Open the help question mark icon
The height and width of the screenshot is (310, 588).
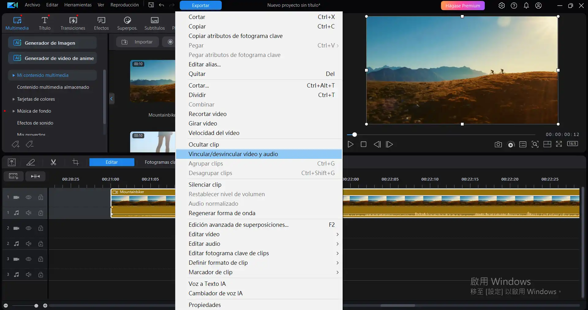click(x=514, y=6)
